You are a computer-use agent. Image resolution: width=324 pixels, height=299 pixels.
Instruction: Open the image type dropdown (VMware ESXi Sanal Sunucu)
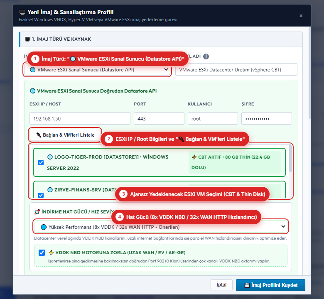click(x=97, y=70)
